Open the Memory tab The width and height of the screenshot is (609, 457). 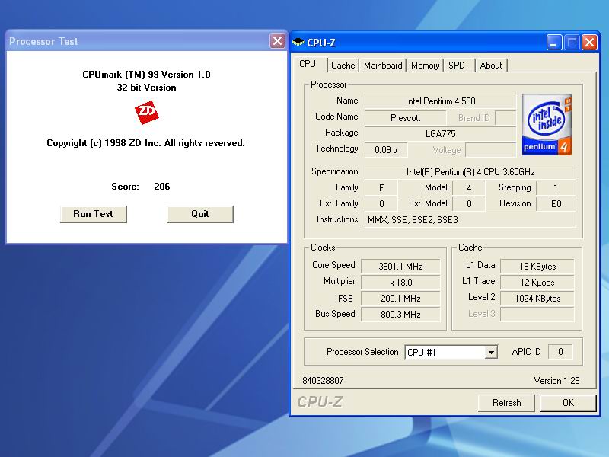pos(425,66)
